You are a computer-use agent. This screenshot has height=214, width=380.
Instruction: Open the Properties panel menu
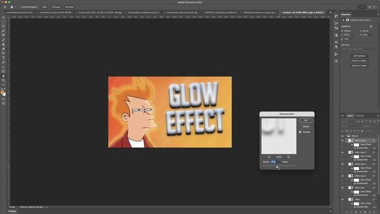click(378, 14)
